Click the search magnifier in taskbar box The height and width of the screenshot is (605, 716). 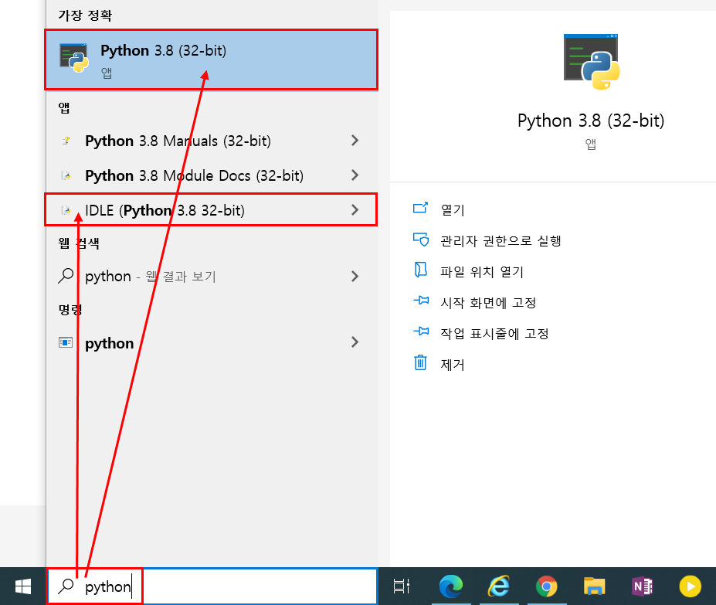[66, 586]
